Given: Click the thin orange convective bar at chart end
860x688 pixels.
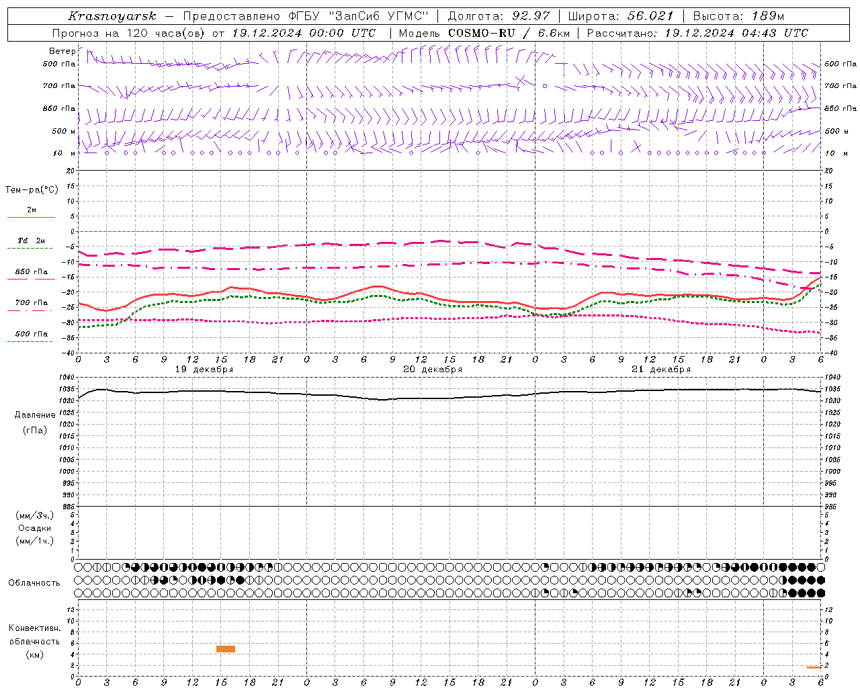Looking at the screenshot, I should pyautogui.click(x=814, y=667).
